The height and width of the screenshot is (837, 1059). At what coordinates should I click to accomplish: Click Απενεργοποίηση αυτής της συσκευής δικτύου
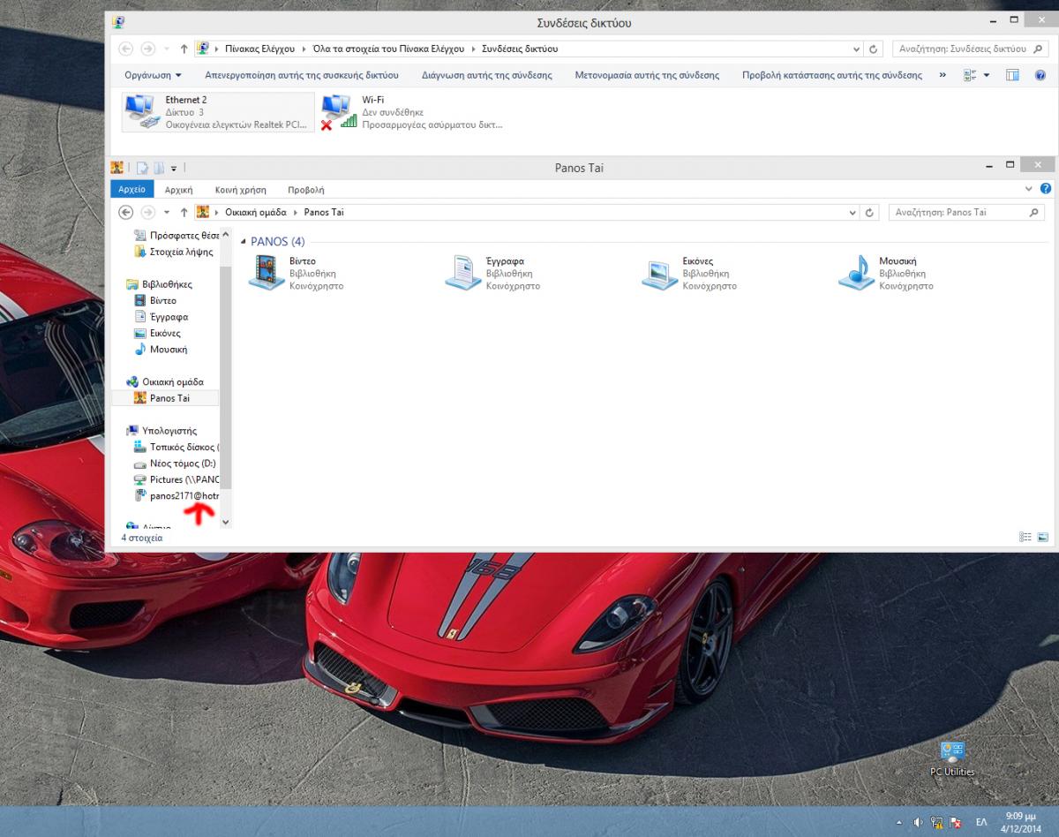[302, 75]
